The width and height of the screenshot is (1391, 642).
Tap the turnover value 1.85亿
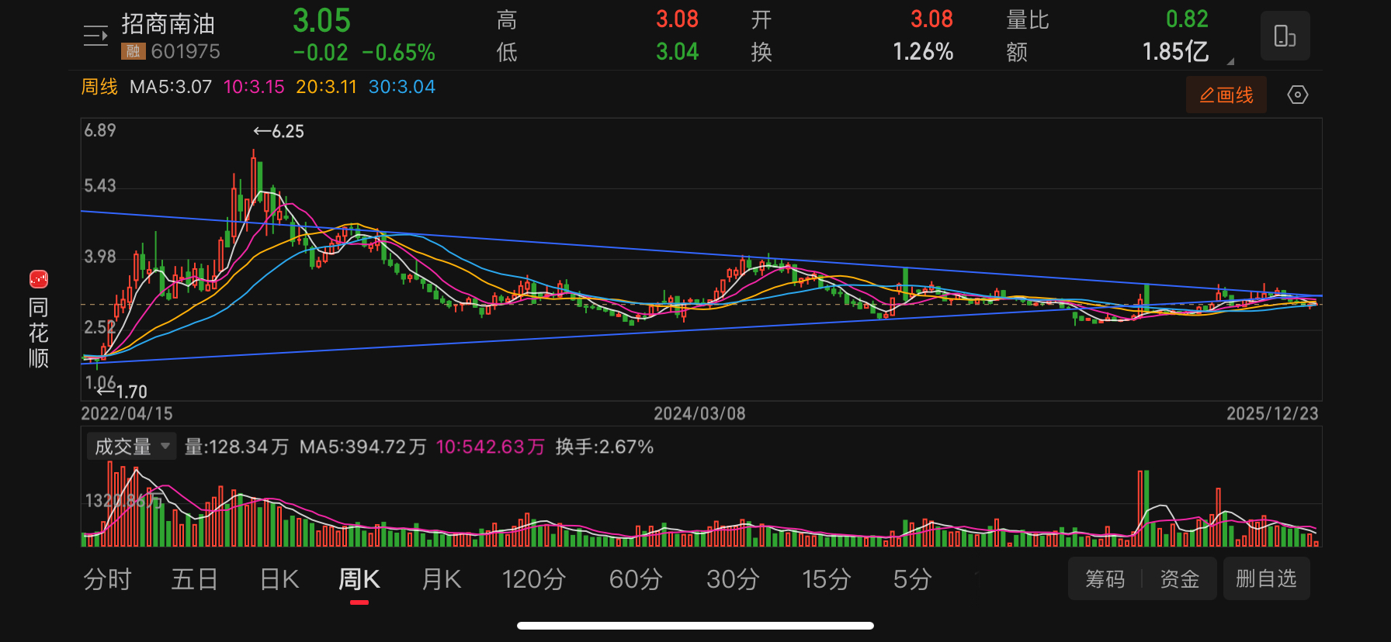coord(1175,52)
